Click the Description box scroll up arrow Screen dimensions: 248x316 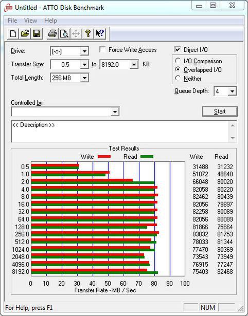point(233,125)
